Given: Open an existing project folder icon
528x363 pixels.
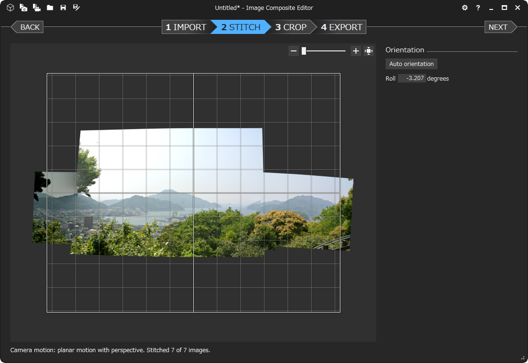Looking at the screenshot, I should pyautogui.click(x=50, y=8).
